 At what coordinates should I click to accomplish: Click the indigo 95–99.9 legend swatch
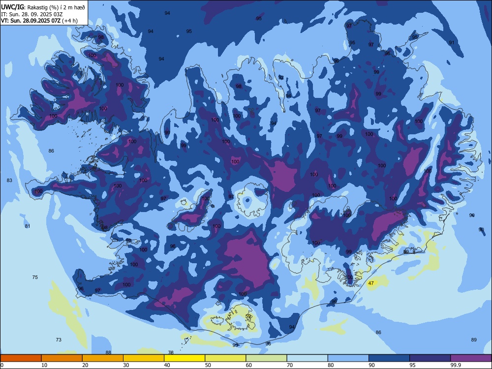[430, 358]
